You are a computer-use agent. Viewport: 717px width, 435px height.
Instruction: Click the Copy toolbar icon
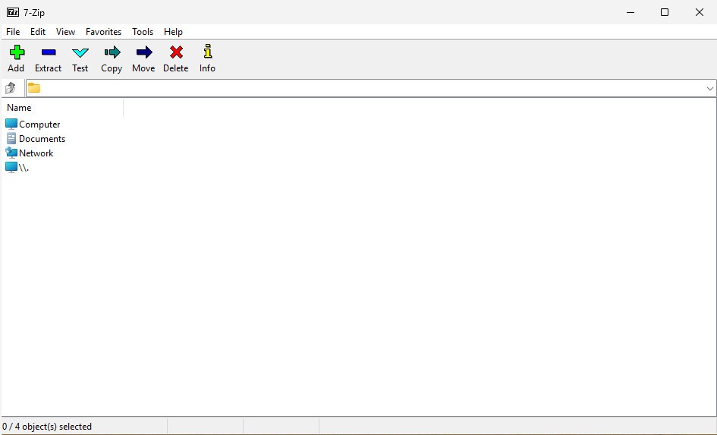click(x=112, y=52)
